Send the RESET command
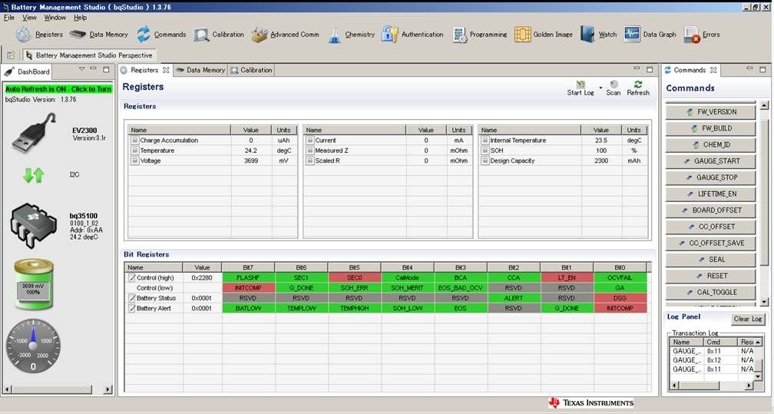The width and height of the screenshot is (774, 414). (x=710, y=276)
